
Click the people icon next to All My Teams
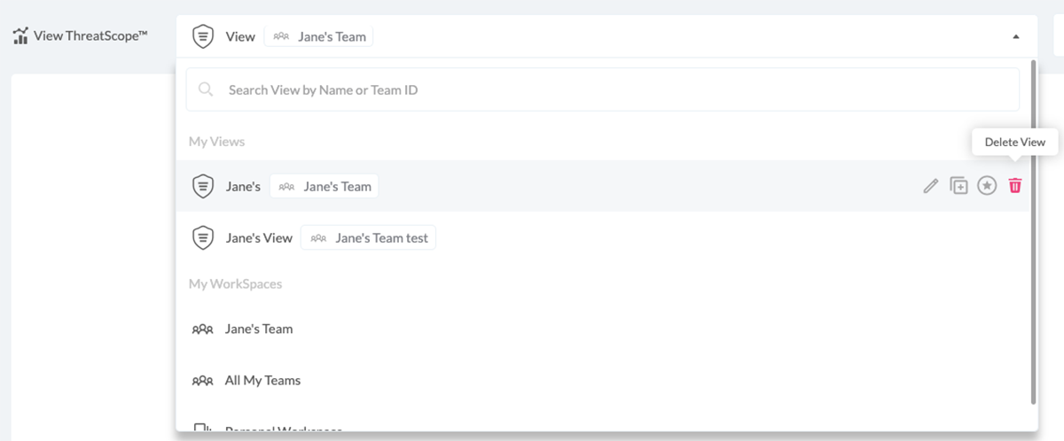(x=202, y=381)
